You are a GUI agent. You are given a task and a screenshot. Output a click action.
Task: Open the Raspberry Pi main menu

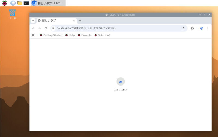pos(5,3)
